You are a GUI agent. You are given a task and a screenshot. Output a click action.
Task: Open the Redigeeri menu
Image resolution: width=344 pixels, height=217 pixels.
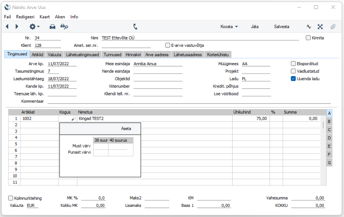click(25, 17)
